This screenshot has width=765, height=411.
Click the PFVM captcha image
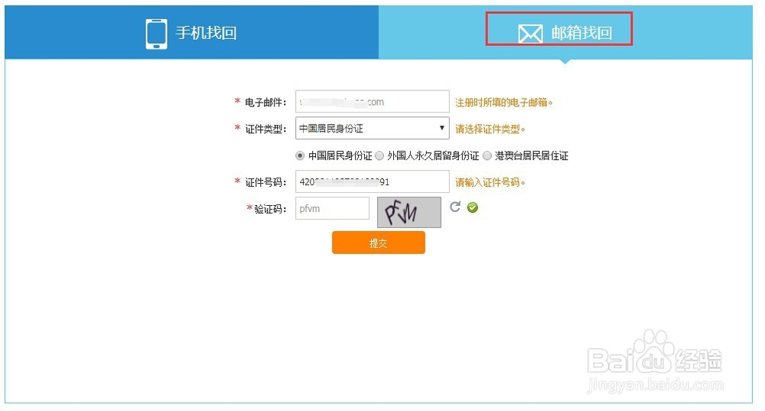(409, 212)
